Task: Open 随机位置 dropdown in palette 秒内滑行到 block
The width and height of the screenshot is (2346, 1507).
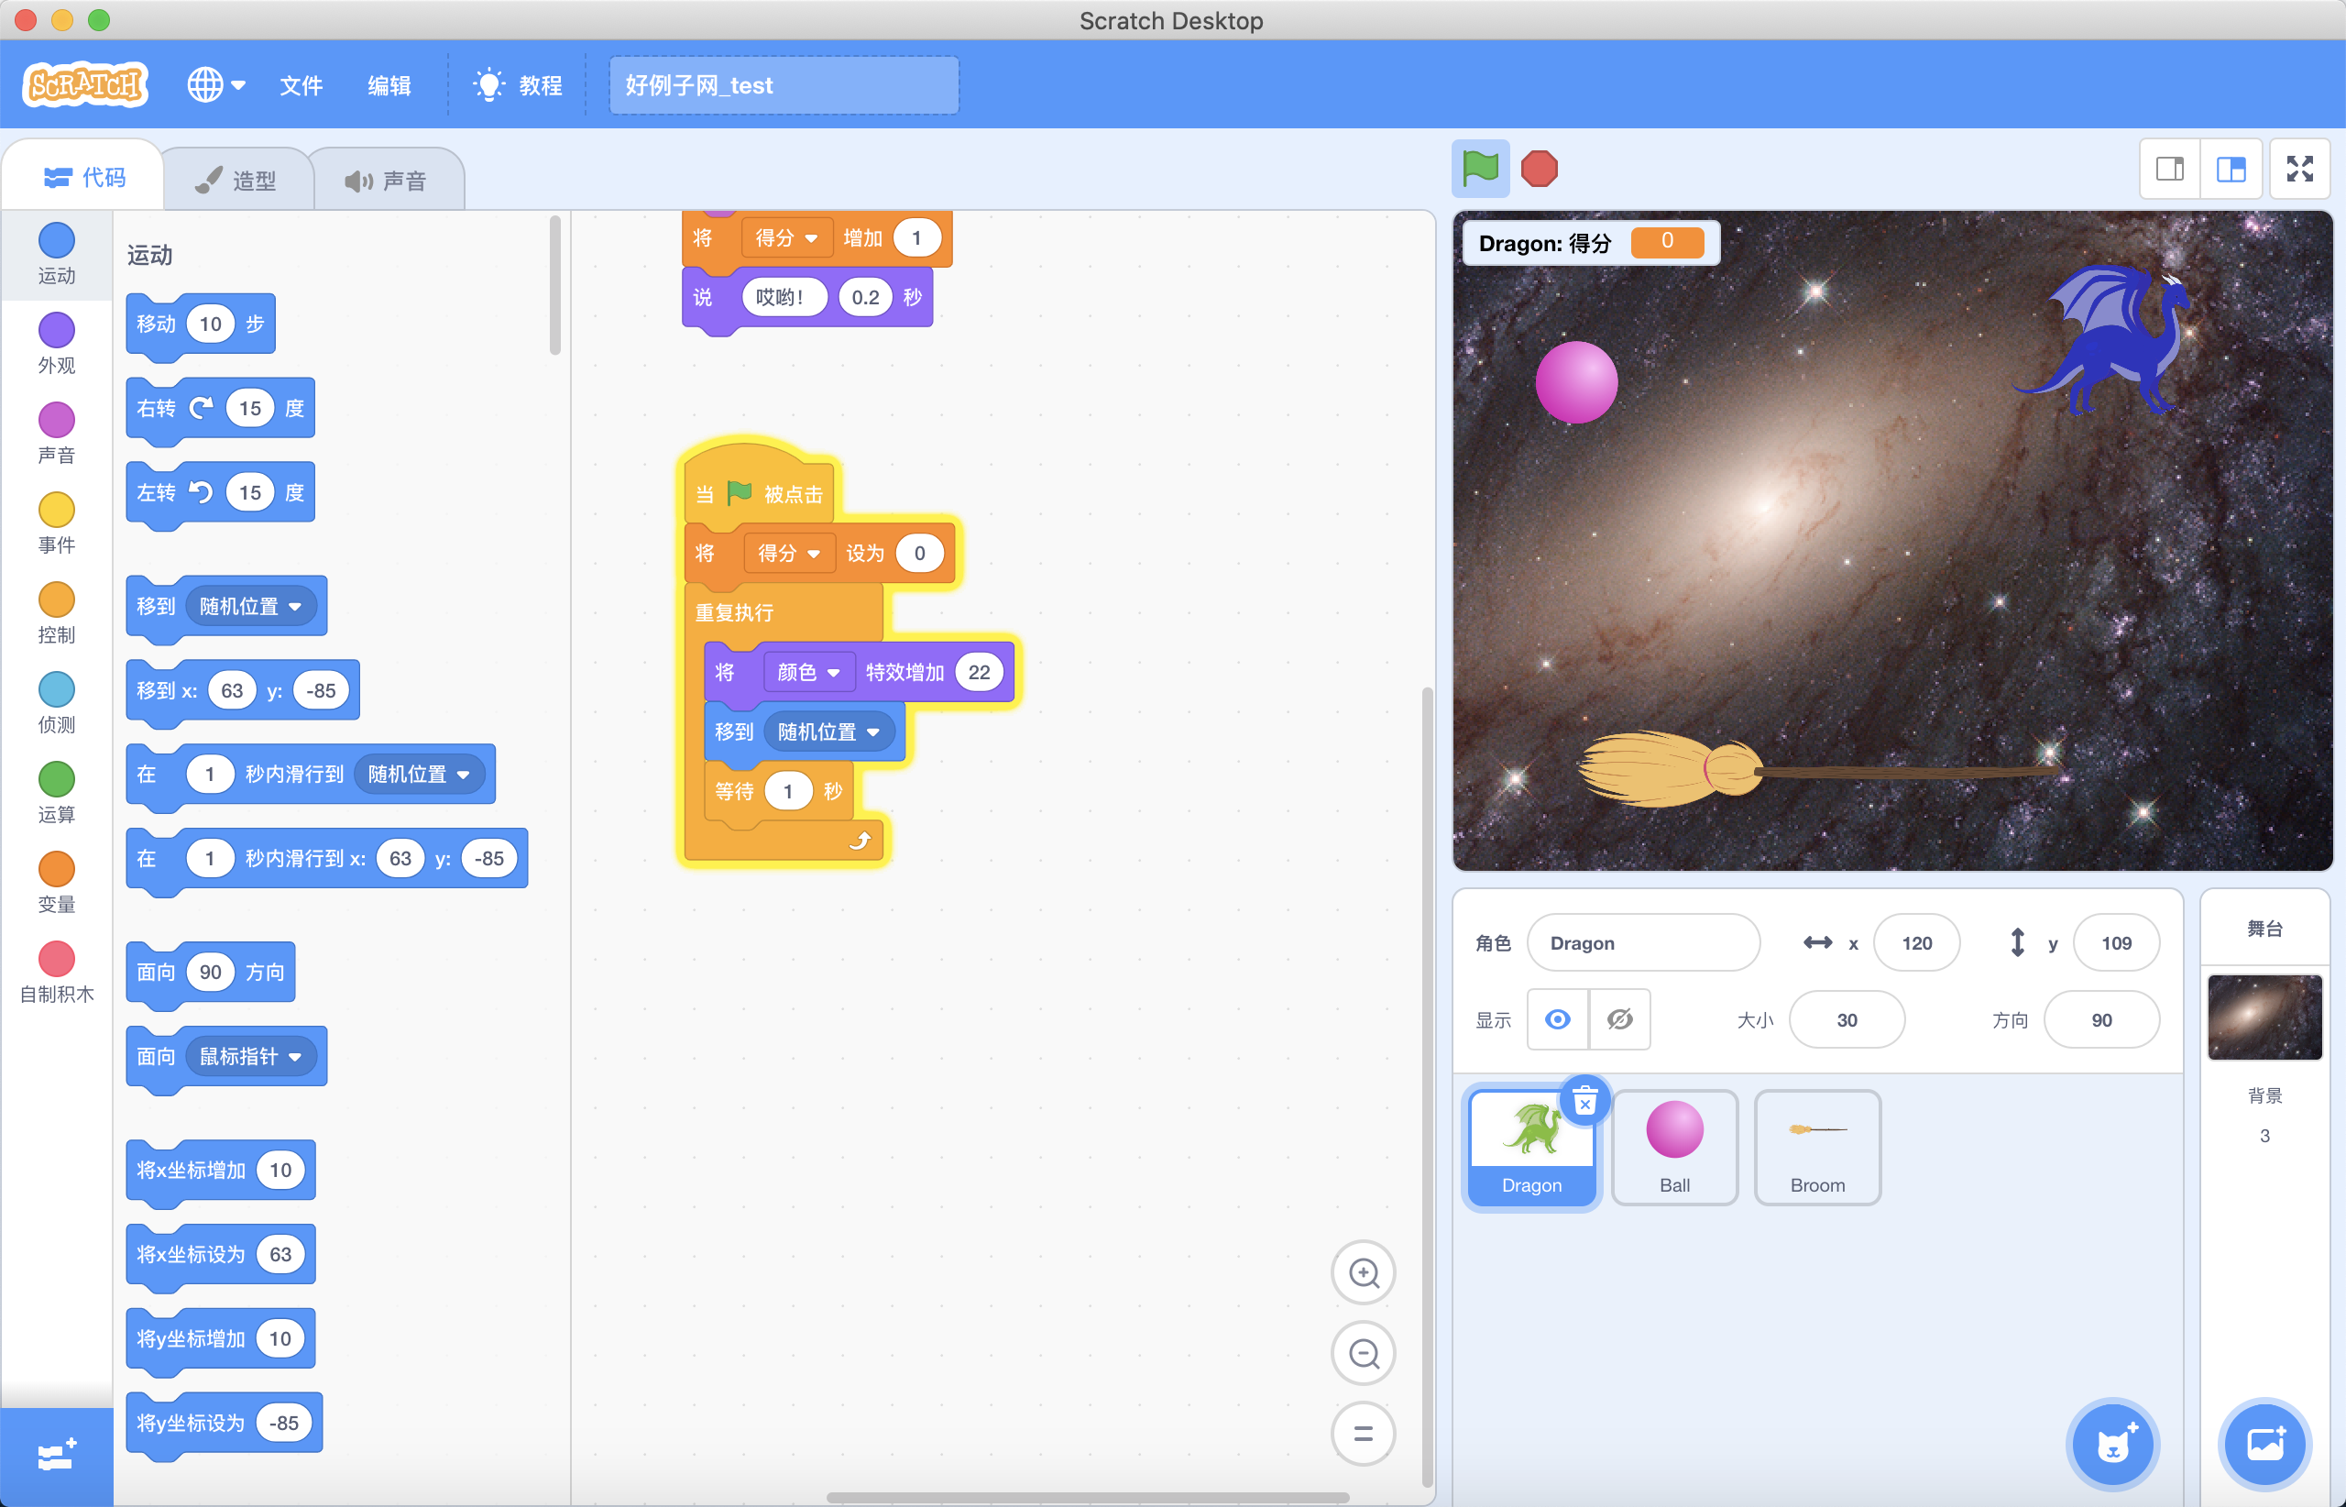Action: (x=419, y=774)
